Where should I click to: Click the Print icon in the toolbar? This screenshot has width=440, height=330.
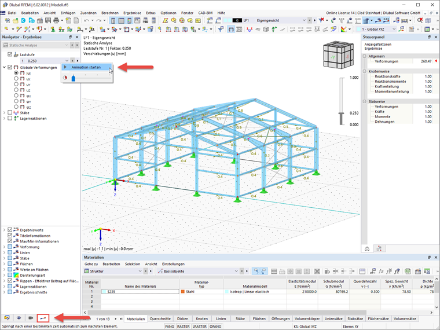(x=56, y=20)
